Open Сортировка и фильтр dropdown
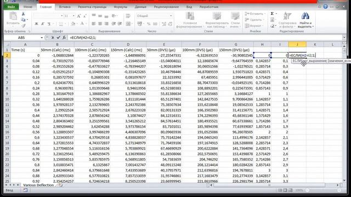Viewport: 351px width, 197px height. [x=287, y=20]
